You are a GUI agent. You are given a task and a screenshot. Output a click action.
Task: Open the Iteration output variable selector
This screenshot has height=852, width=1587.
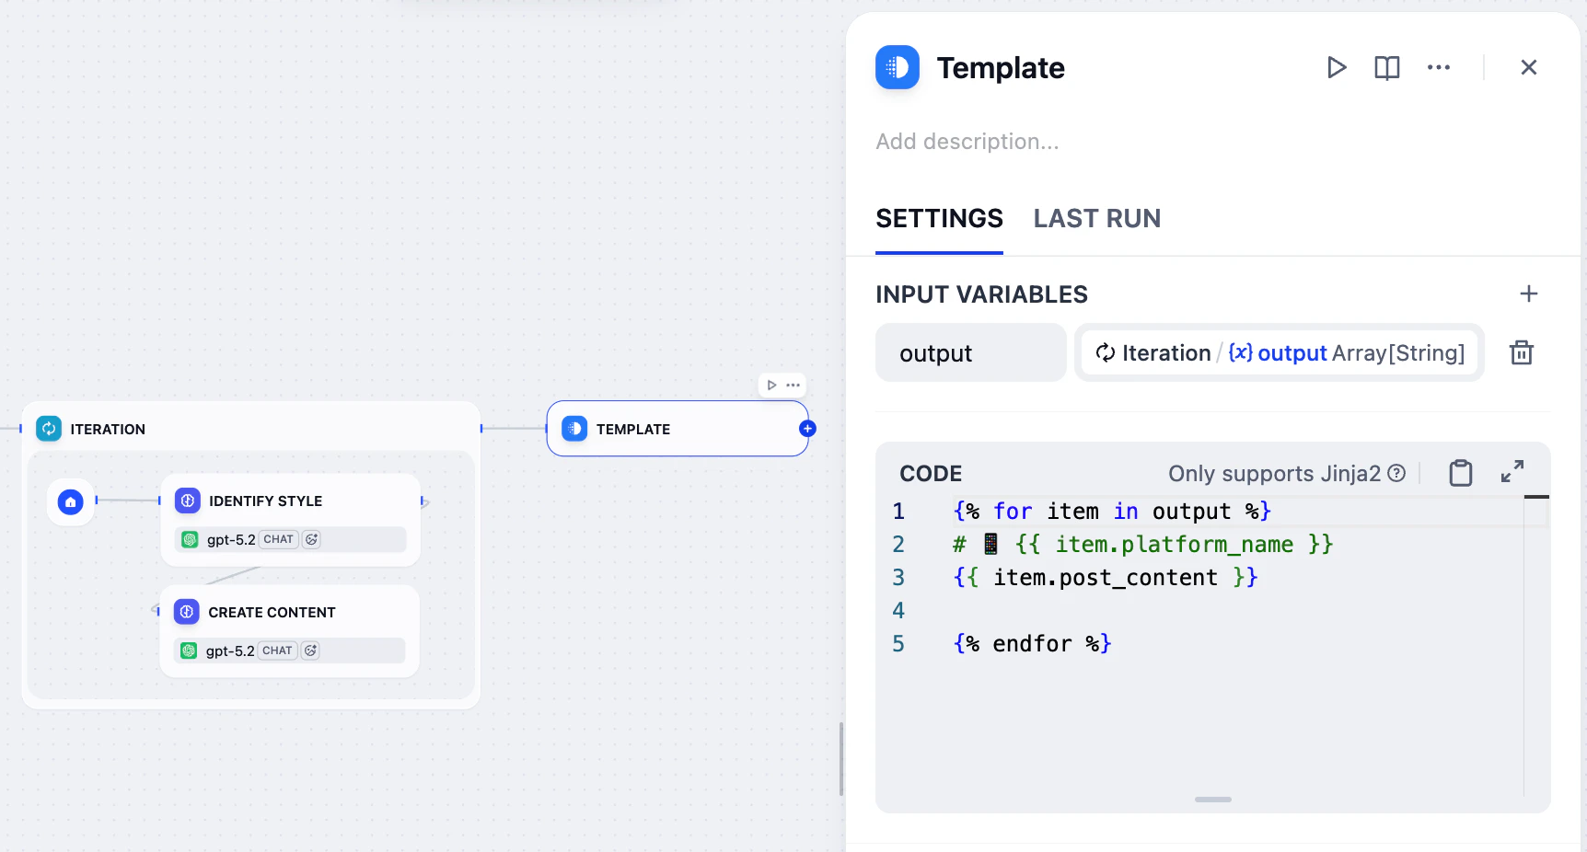point(1279,352)
